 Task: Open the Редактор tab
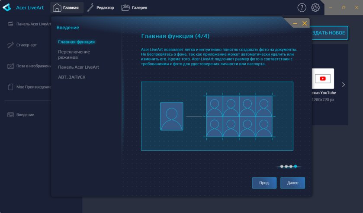click(x=100, y=7)
